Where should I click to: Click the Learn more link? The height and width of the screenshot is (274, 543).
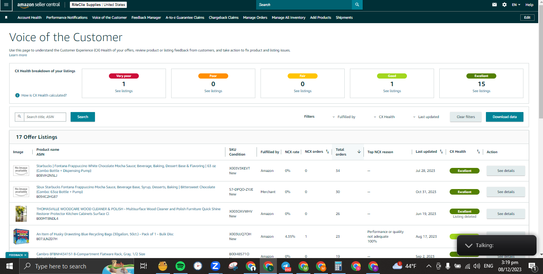(x=18, y=55)
